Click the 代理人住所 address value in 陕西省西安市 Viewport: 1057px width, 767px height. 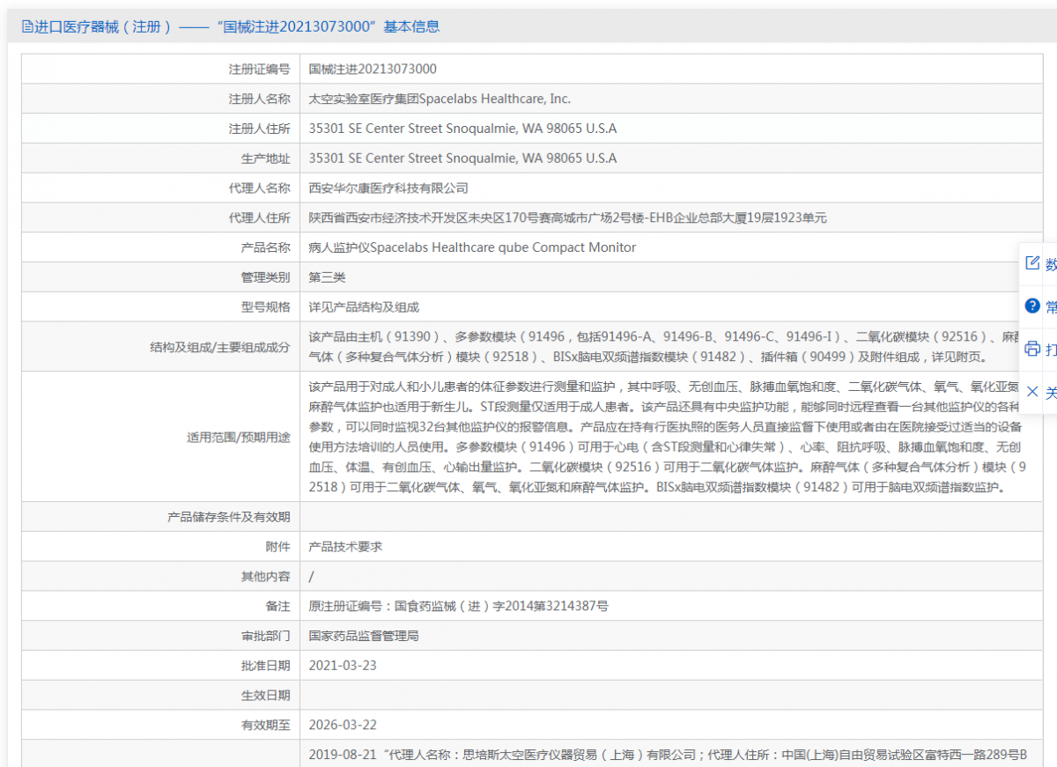click(x=567, y=218)
